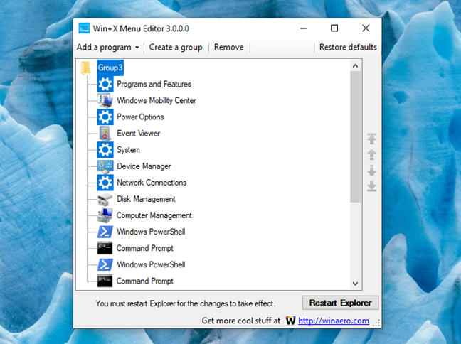Image resolution: width=461 pixels, height=344 pixels.
Task: Select the Device Manager entry
Action: coord(144,166)
